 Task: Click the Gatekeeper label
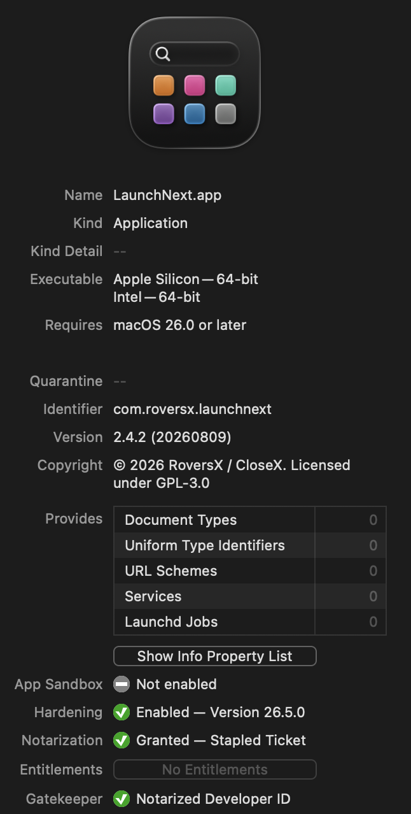pos(64,799)
